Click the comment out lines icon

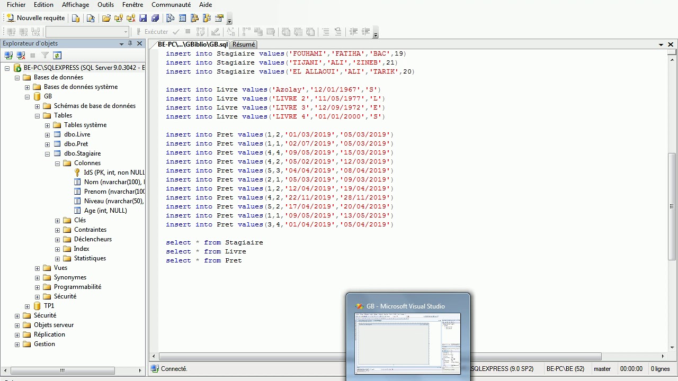pos(325,32)
